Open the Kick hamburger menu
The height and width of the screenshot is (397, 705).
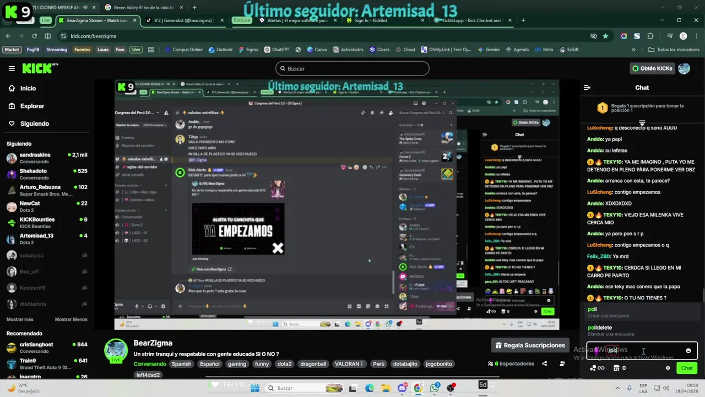coord(12,68)
